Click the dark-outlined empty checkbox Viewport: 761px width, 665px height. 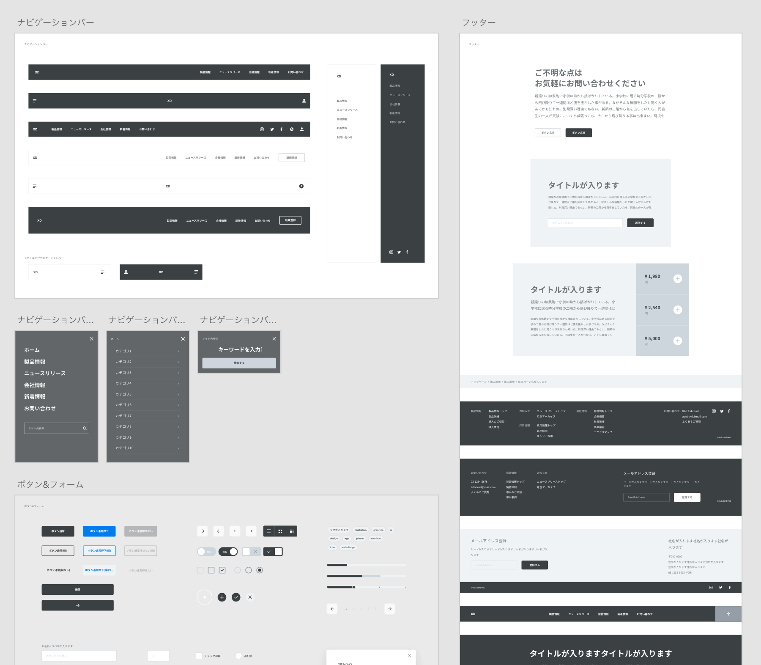tap(211, 570)
